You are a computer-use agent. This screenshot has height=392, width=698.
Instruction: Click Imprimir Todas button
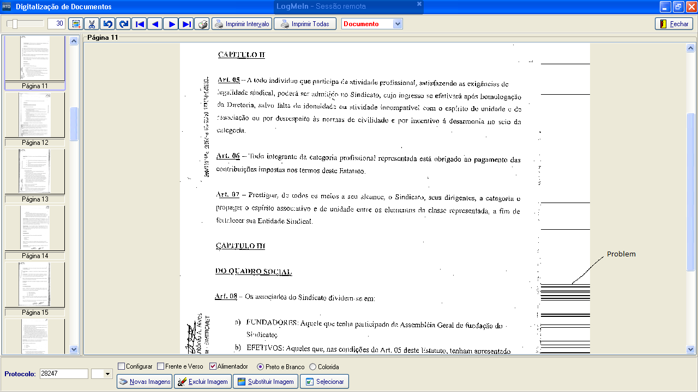[x=305, y=24]
